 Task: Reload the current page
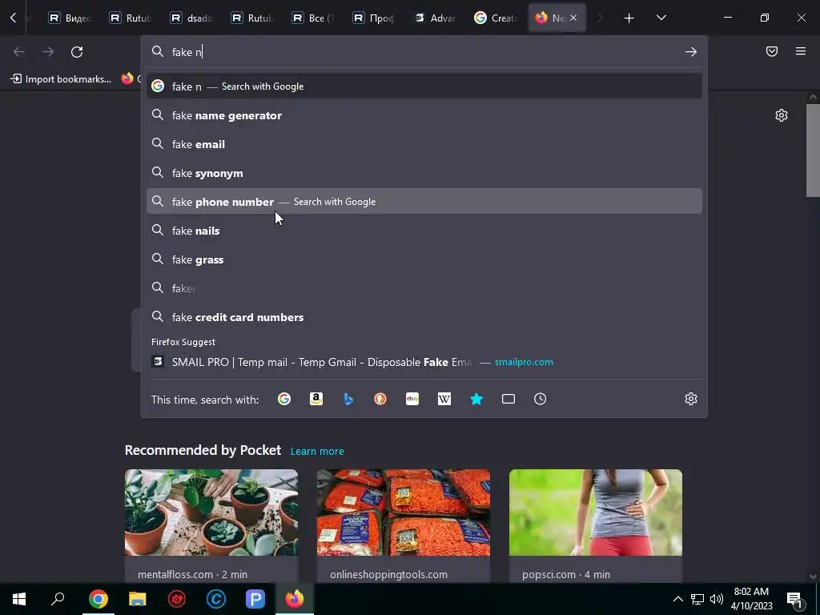click(77, 52)
